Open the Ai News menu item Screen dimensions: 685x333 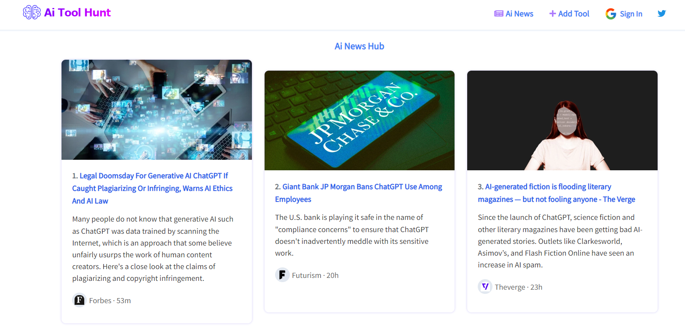[519, 14]
